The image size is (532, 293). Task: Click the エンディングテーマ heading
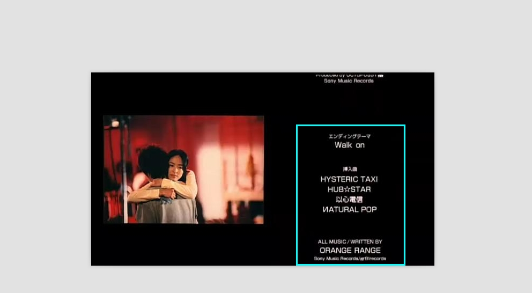click(350, 136)
